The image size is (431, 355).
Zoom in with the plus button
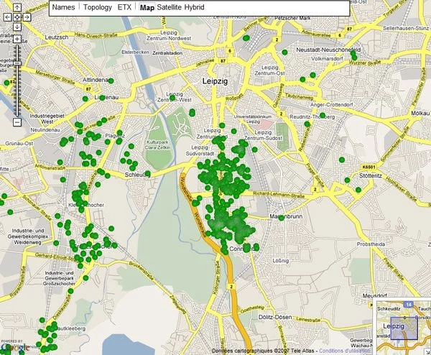(x=17, y=39)
